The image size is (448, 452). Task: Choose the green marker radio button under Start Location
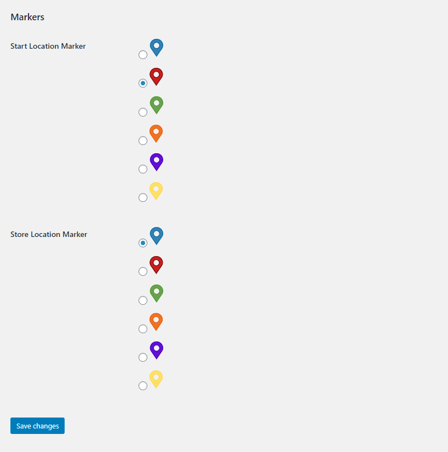point(143,112)
